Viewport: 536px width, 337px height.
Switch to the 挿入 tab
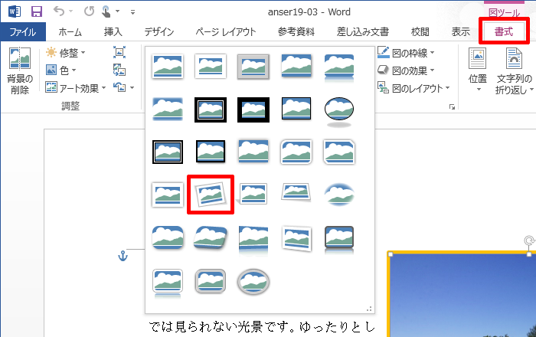pos(113,32)
